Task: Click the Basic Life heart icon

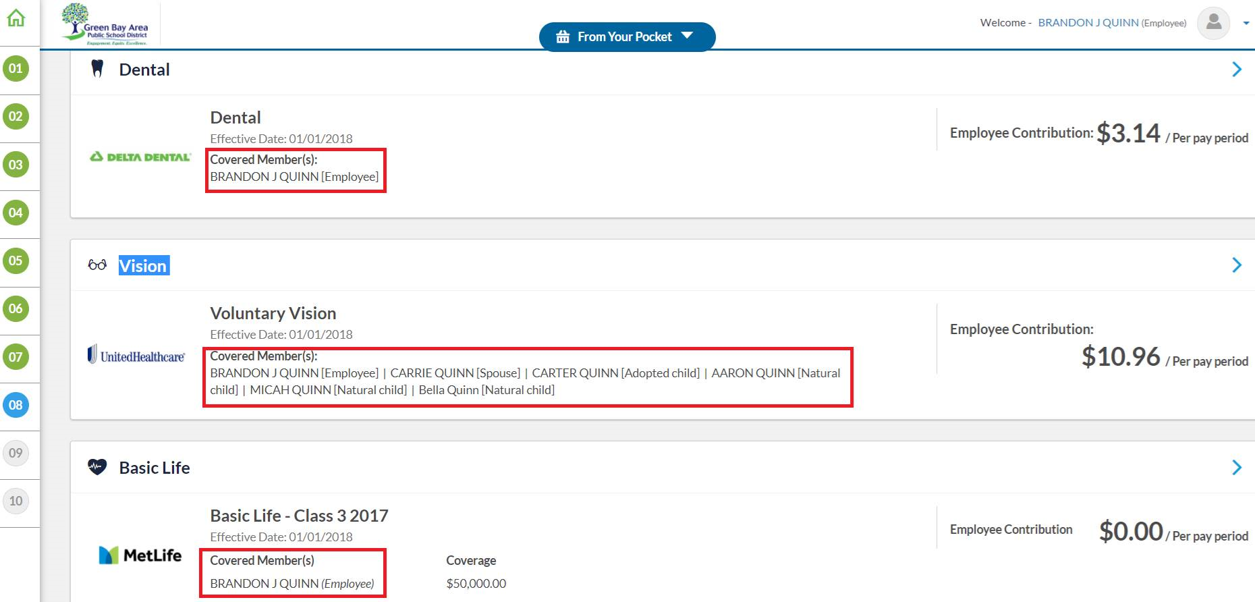Action: [x=97, y=467]
